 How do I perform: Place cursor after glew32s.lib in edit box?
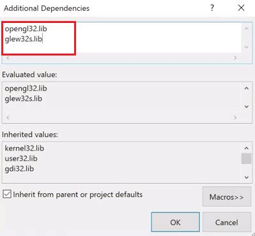pos(43,39)
